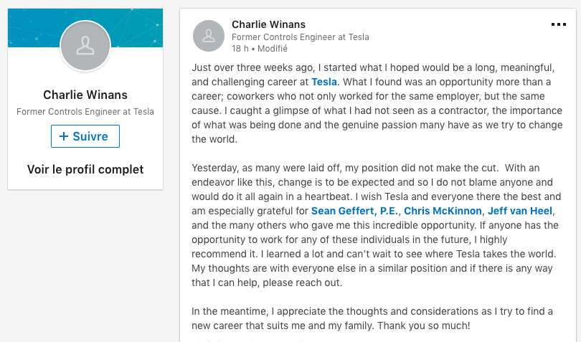The image size is (581, 342).
Task: Follow Charlie Winans using the Suivre button
Action: point(85,136)
